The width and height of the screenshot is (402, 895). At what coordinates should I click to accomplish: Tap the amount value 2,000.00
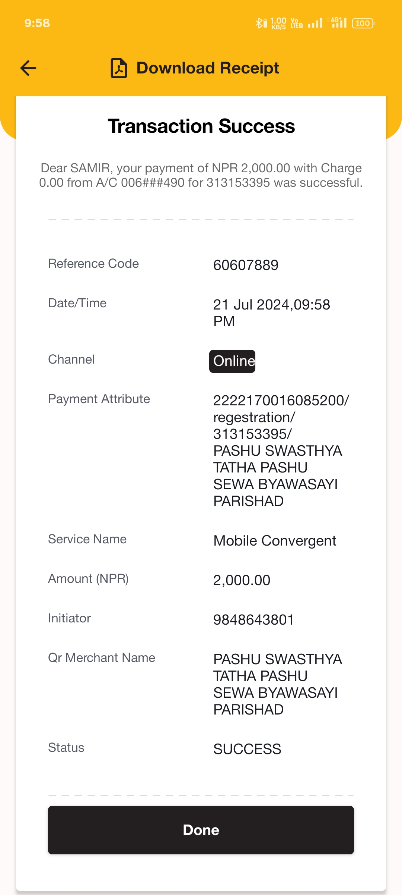[242, 580]
